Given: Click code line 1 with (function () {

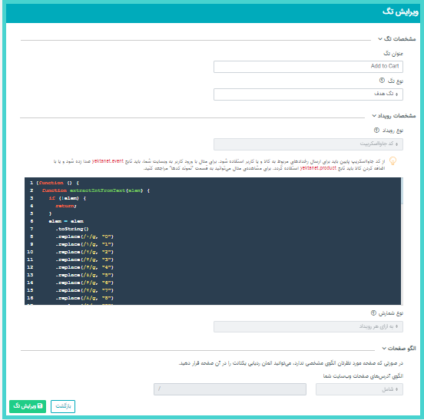Looking at the screenshot, I should (58, 183).
